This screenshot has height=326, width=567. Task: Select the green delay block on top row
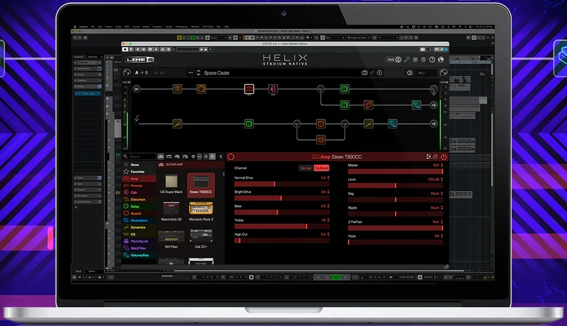click(x=345, y=89)
